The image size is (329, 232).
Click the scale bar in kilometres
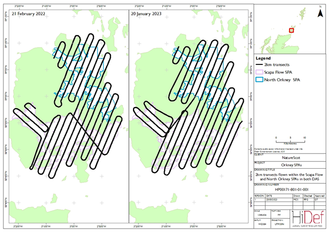[x=290, y=141]
